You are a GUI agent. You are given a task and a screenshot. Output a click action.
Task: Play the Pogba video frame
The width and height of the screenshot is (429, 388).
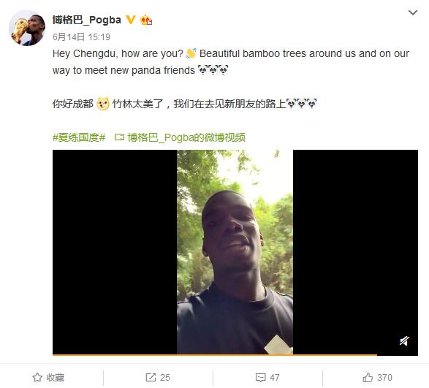pyautogui.click(x=235, y=252)
